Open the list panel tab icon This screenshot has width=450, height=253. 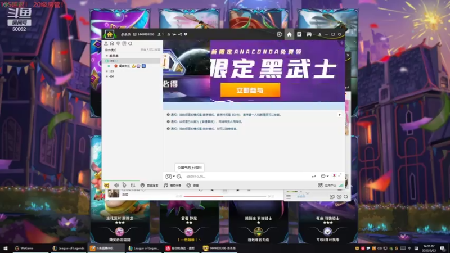(x=299, y=34)
